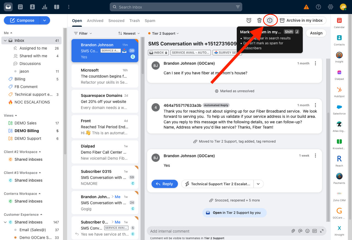The height and width of the screenshot is (240, 352).
Task: Open the DEMO Billing view
Action: [27, 131]
